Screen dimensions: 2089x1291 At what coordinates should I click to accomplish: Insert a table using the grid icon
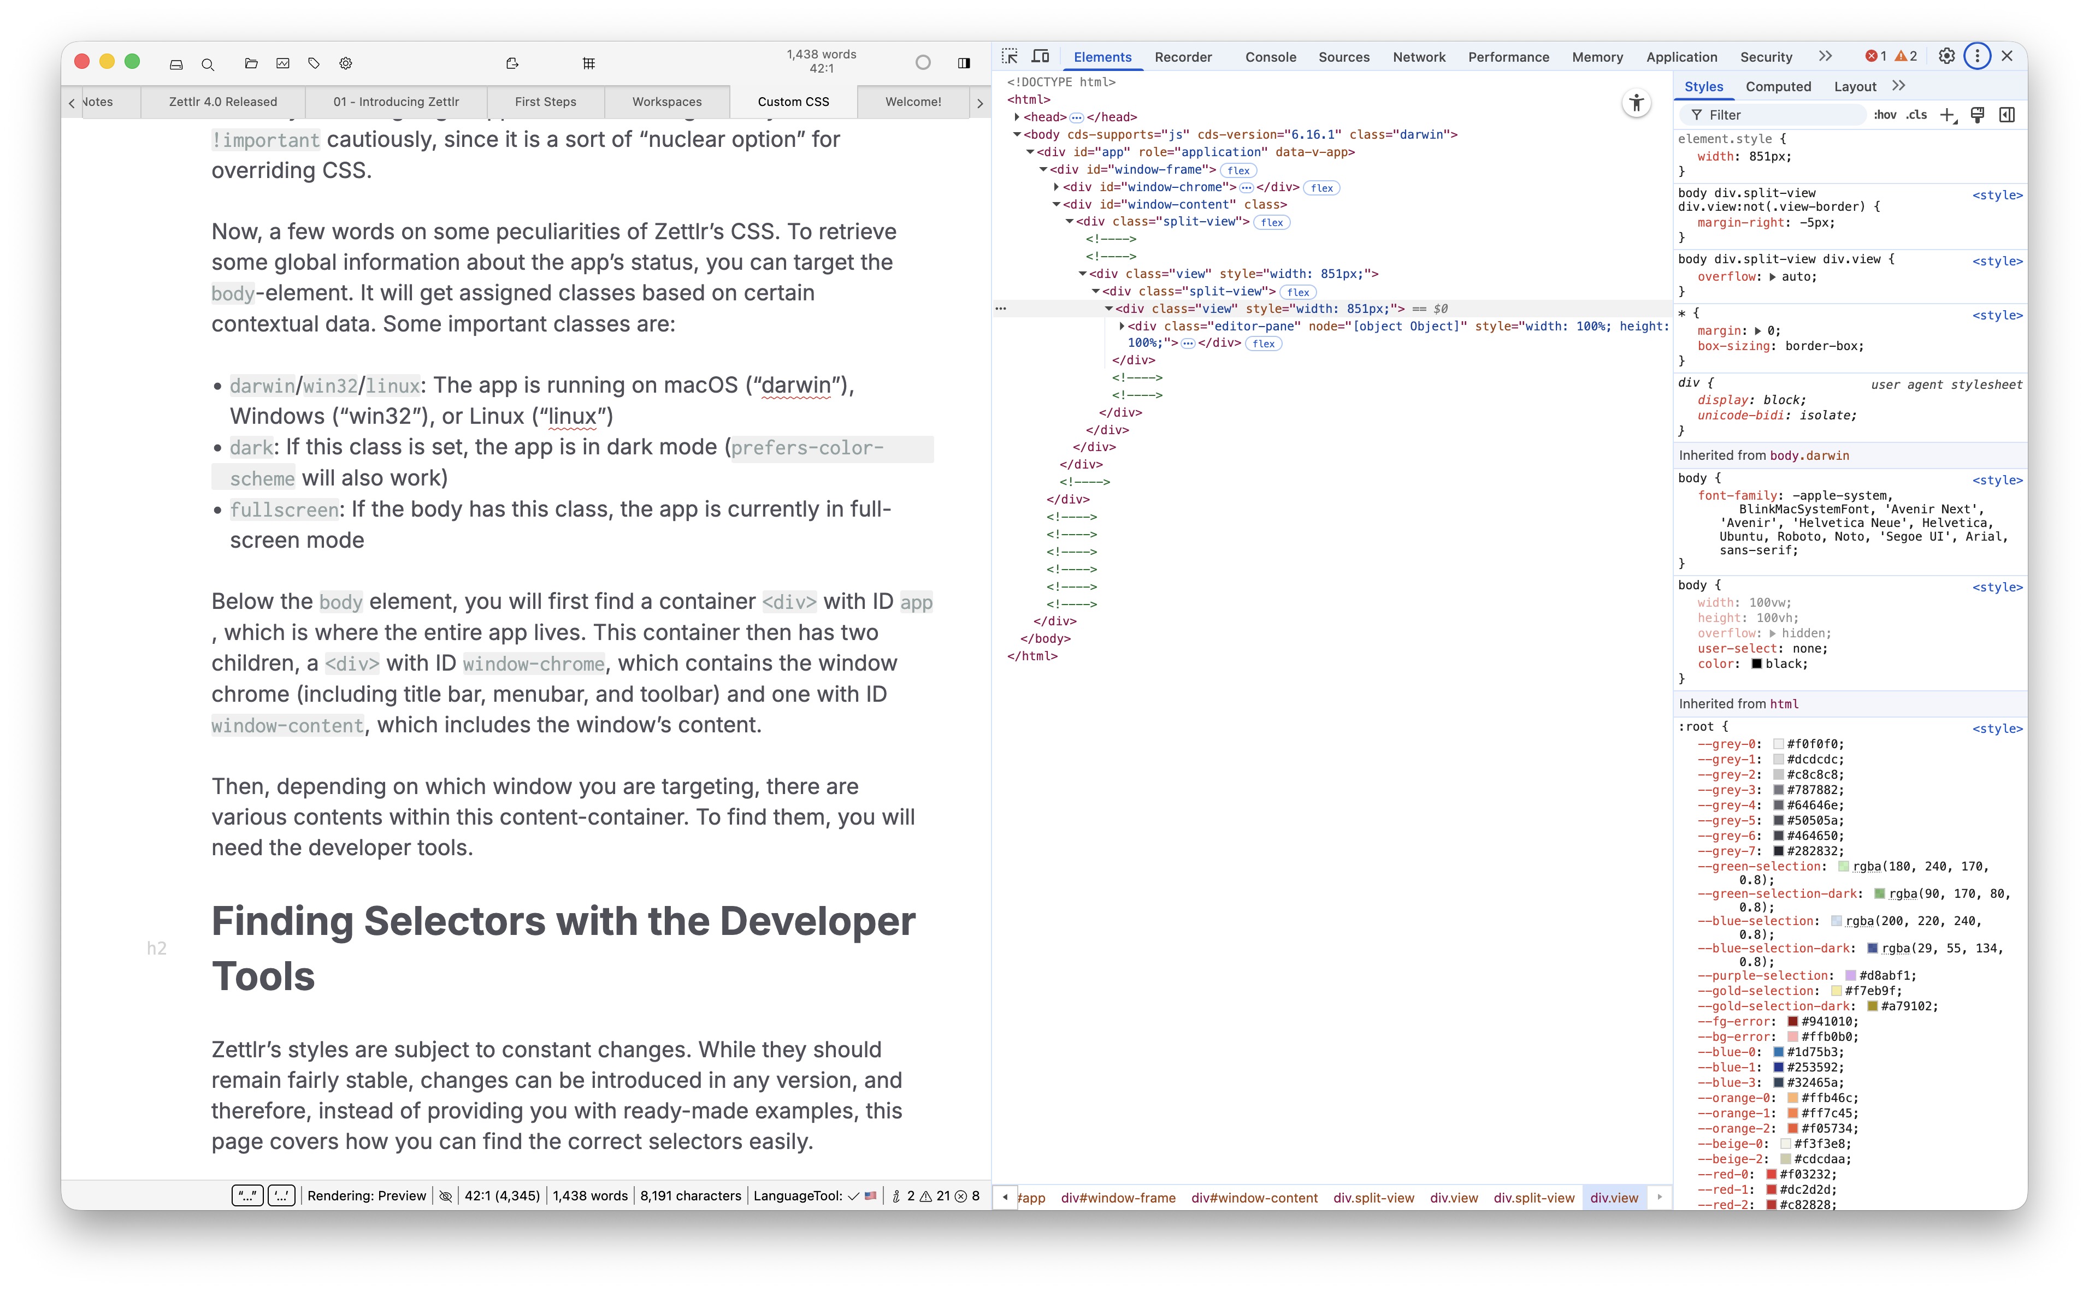pos(588,63)
